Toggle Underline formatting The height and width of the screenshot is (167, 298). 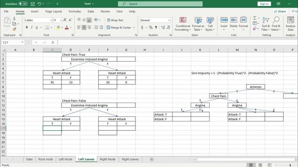[37, 27]
